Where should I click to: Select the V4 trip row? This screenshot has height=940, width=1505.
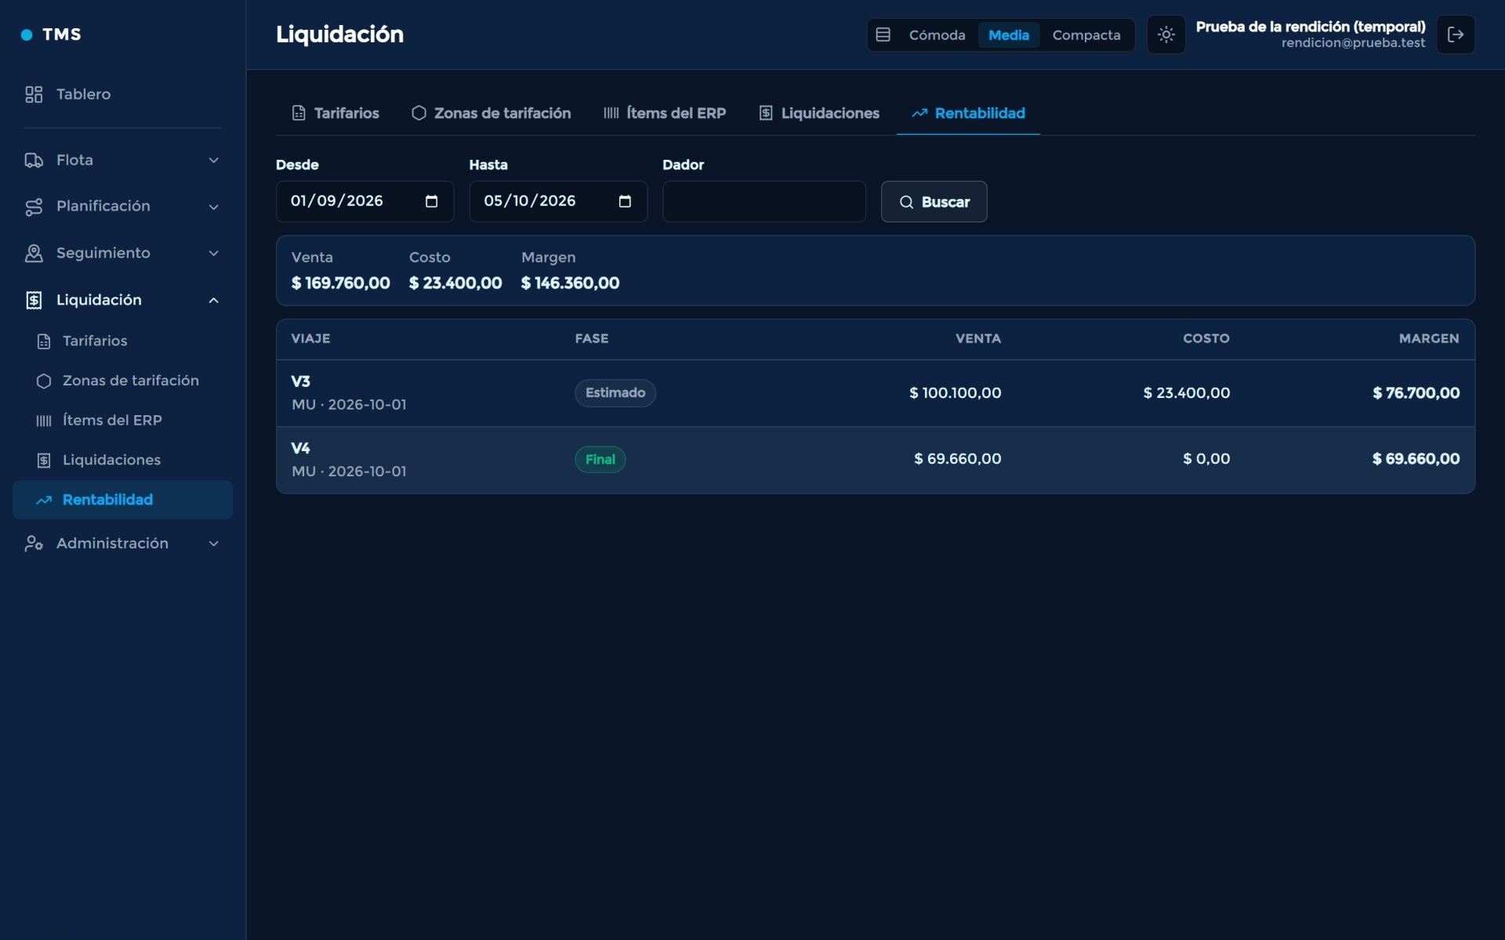pos(876,460)
